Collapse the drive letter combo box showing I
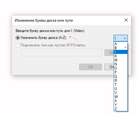 (x=120, y=38)
